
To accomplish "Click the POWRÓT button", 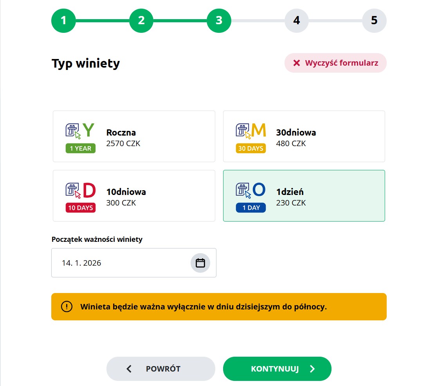I will pyautogui.click(x=161, y=368).
